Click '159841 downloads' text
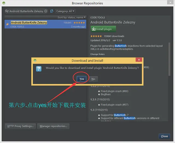The width and height of the screenshot is (175, 143). pos(114,36)
